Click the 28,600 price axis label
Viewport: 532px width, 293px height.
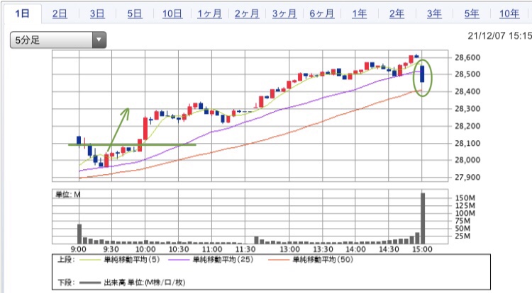(x=467, y=57)
